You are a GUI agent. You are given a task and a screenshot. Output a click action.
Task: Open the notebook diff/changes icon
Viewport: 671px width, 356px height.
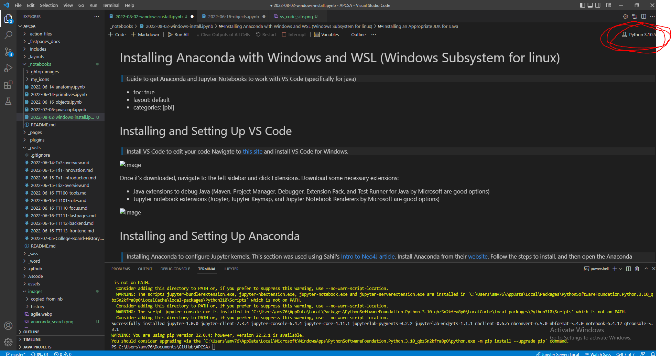(635, 17)
